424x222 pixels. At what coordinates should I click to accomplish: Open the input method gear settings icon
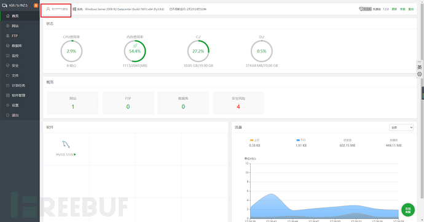[420, 74]
